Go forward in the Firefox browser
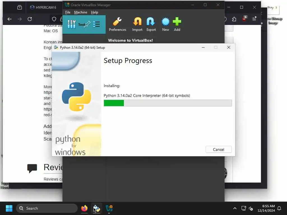This screenshot has width=287, height=215. point(20,19)
